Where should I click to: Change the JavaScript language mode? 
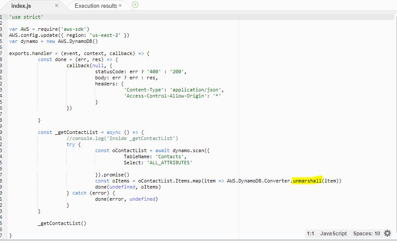click(333, 234)
